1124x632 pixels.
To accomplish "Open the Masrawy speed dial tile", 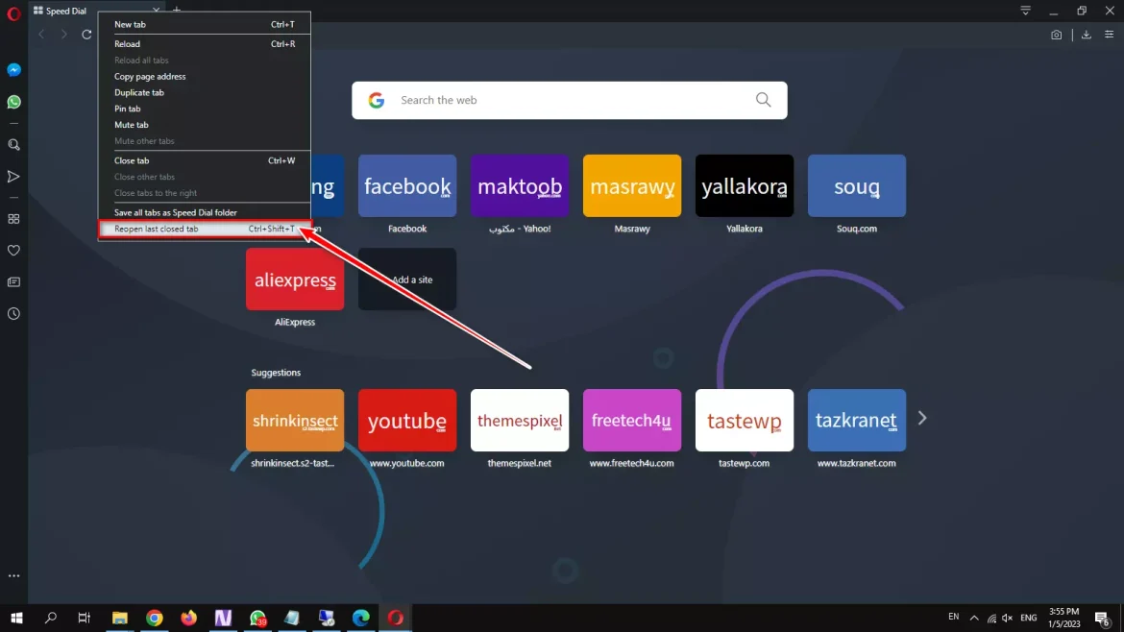I will click(x=632, y=185).
